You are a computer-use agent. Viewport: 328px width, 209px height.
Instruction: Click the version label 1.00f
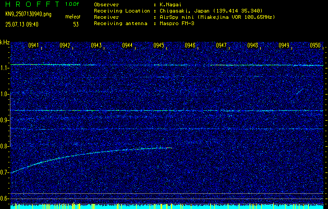(72, 4)
